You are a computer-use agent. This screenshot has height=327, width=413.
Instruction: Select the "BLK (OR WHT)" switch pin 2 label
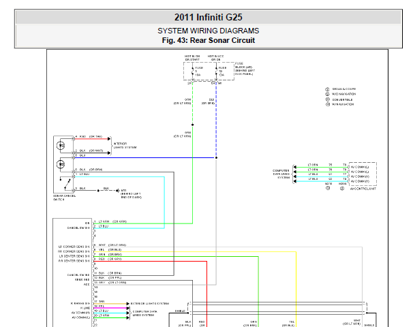pos(91,151)
